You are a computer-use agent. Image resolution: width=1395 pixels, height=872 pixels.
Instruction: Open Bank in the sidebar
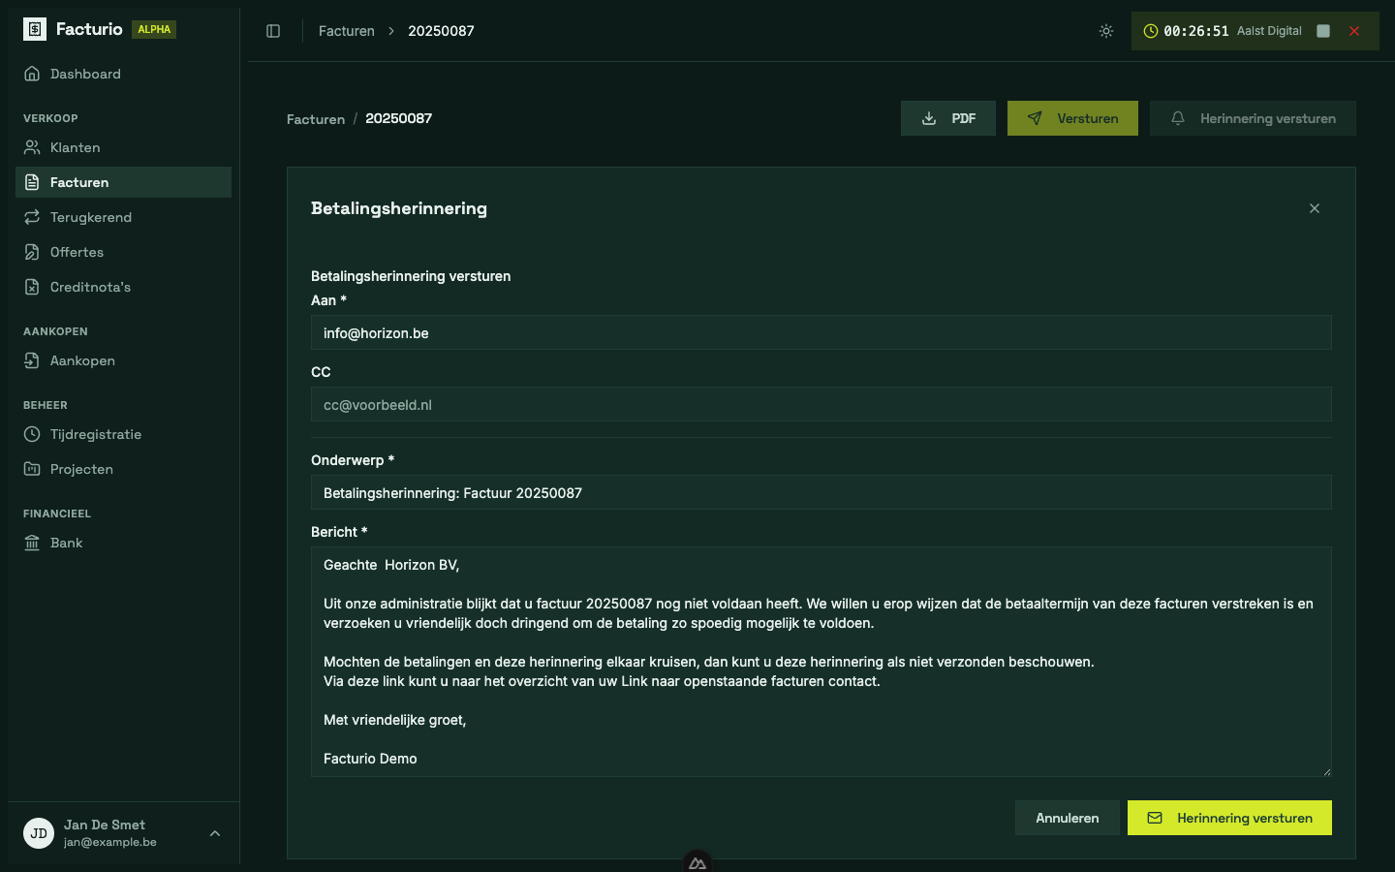[x=123, y=543]
